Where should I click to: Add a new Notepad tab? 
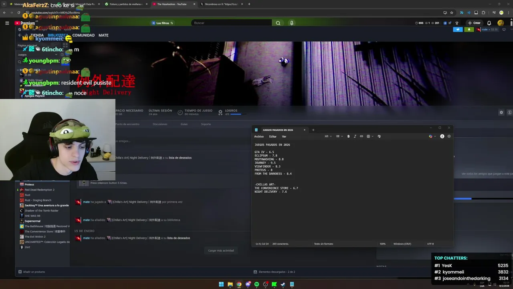tap(313, 130)
